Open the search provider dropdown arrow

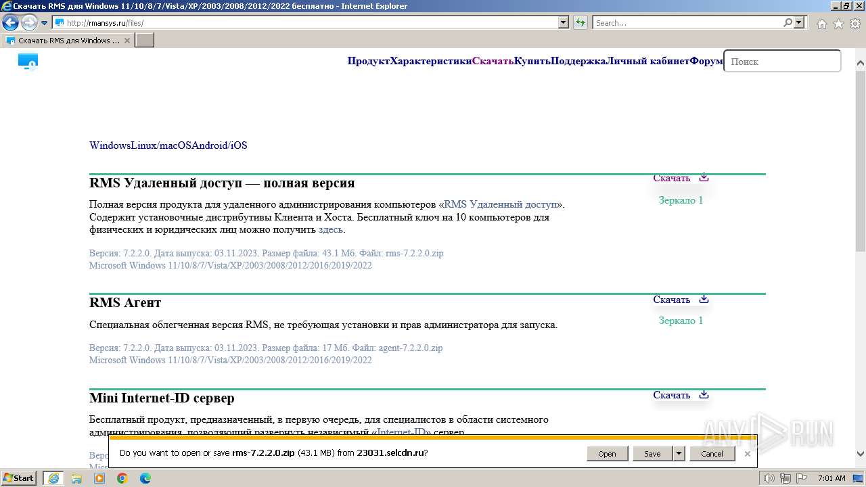click(x=799, y=22)
